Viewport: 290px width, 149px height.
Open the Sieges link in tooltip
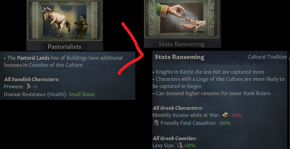(x=194, y=86)
